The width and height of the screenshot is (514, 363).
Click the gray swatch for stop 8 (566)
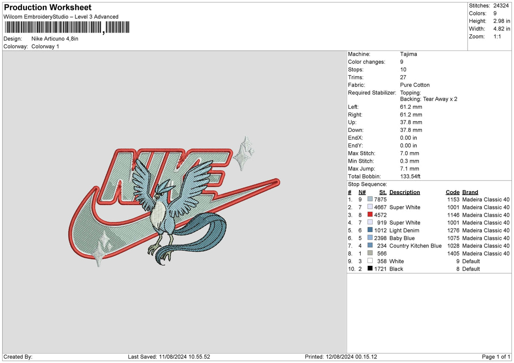point(370,253)
